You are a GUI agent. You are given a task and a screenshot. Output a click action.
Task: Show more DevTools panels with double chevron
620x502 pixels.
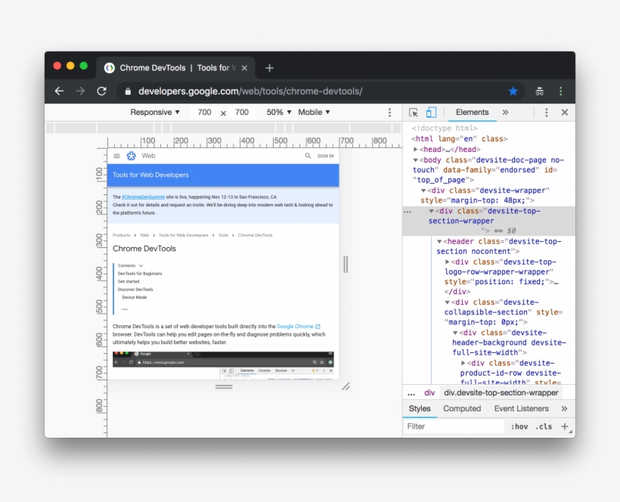coord(505,112)
